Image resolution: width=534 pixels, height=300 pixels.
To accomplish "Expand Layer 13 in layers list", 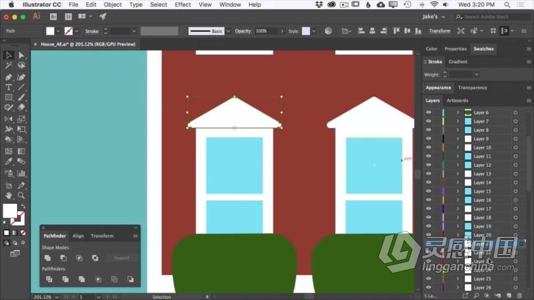I will pos(458,174).
